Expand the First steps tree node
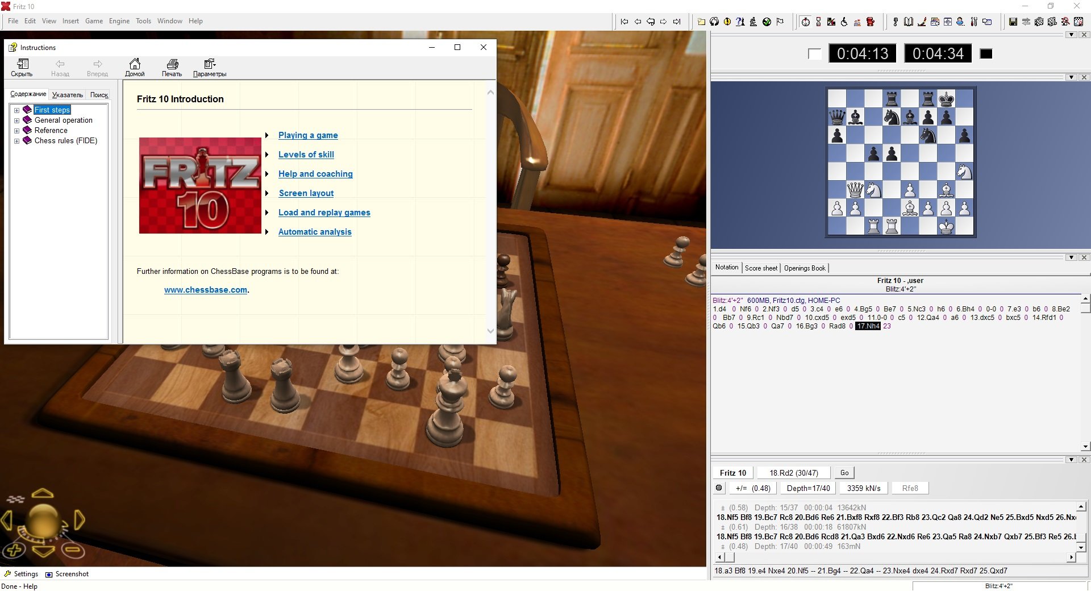 coord(17,110)
